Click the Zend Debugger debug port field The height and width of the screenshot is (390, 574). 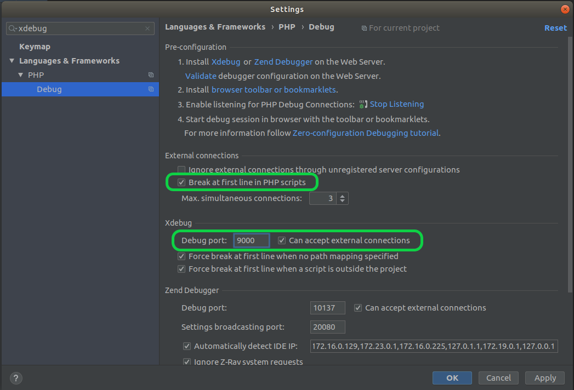(x=328, y=308)
